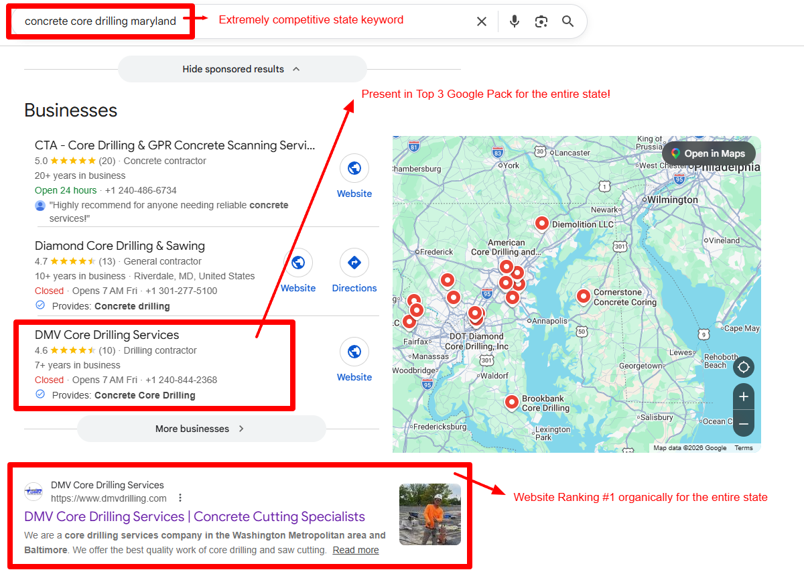Viewport: 804px width, 574px height.
Task: Open the worker photo thumbnail in organic result
Action: pos(430,514)
